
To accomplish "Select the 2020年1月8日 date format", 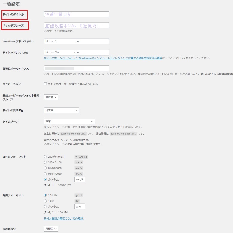I will pyautogui.click(x=45, y=157).
